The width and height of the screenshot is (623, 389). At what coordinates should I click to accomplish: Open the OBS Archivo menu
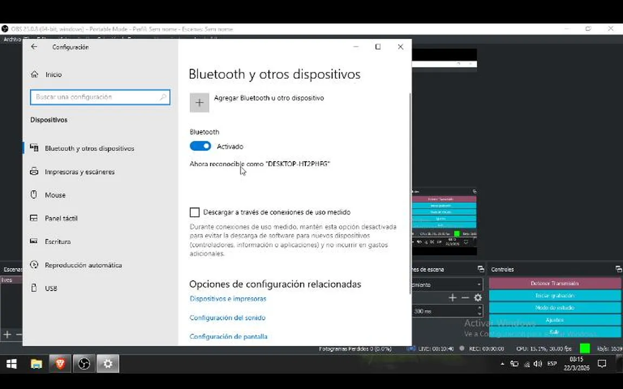[12, 39]
